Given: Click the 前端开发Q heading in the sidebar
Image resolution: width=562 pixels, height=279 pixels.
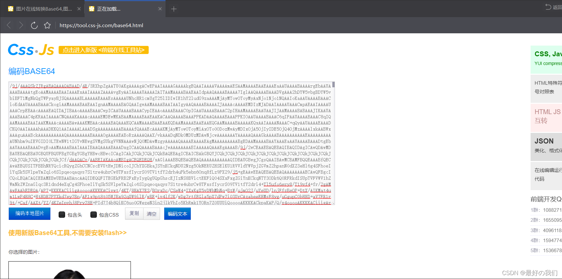Looking at the screenshot, I should 546,199.
